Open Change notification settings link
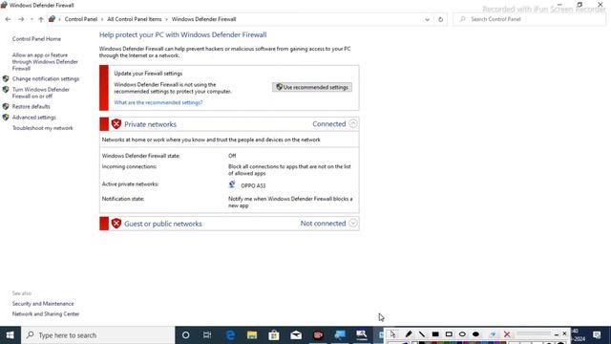611x344 pixels. 46,78
